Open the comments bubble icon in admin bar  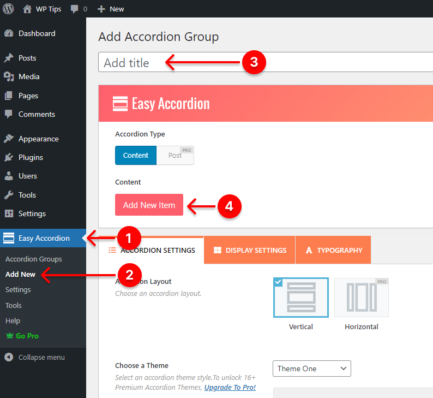[74, 9]
